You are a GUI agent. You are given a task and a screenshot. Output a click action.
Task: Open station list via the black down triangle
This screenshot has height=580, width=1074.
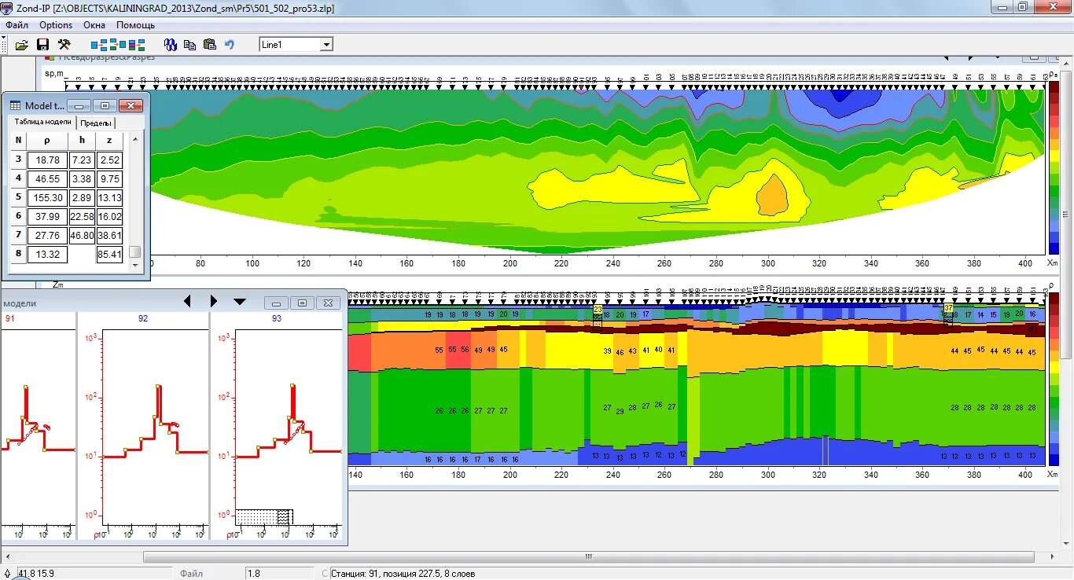[240, 301]
